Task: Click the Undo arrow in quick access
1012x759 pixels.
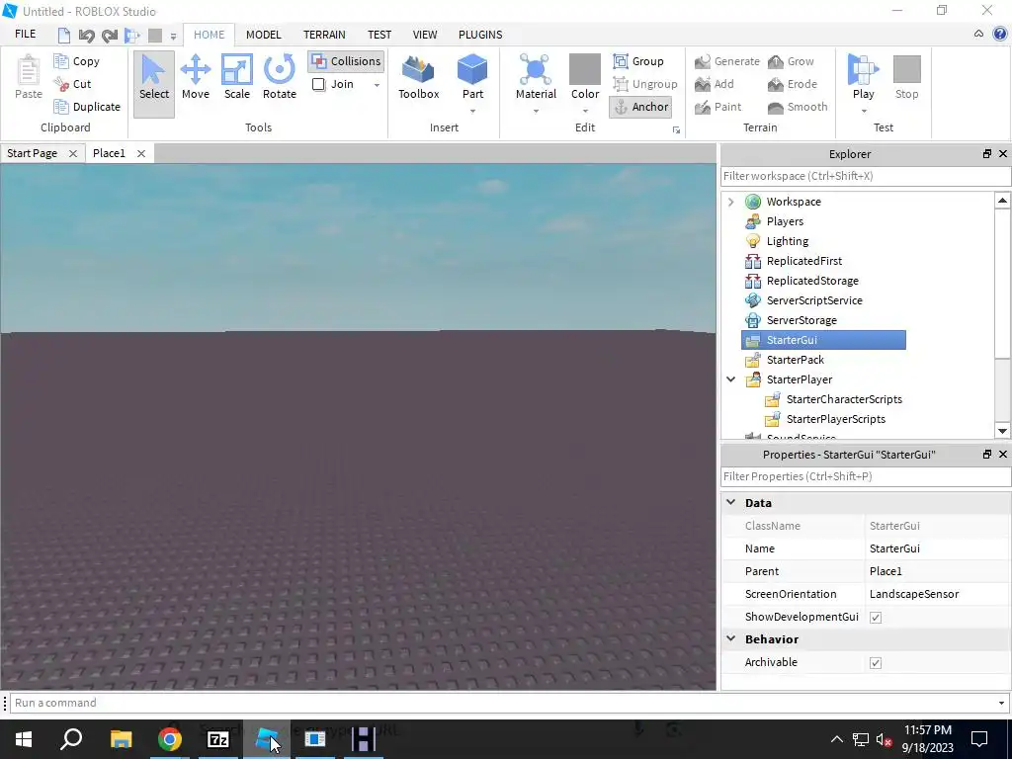Action: (87, 36)
